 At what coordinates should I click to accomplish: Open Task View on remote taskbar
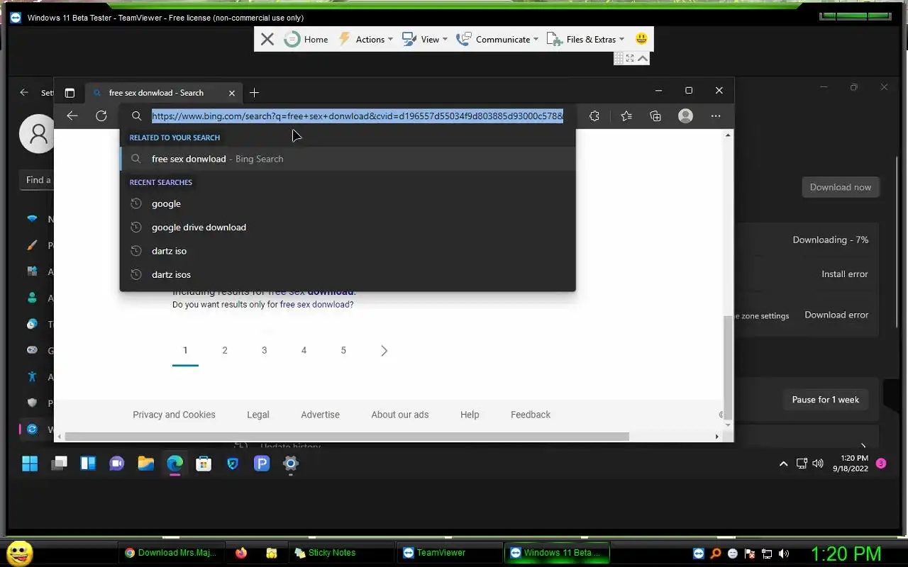point(59,464)
